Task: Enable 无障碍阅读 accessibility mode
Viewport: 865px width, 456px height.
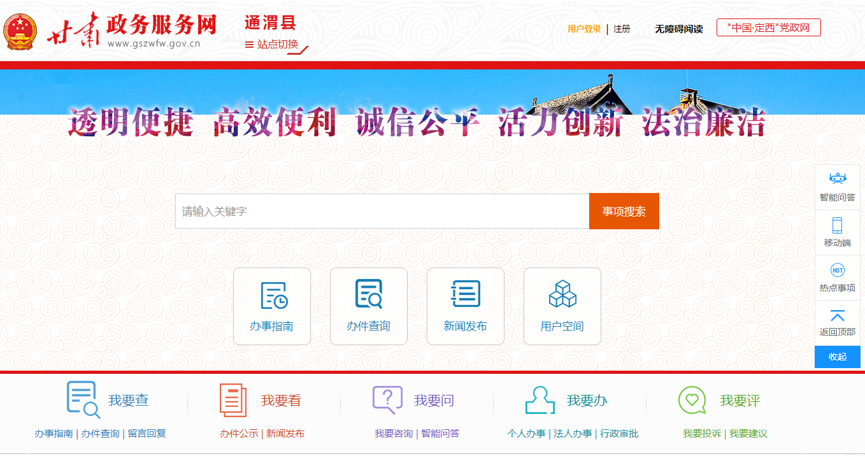Action: tap(679, 29)
